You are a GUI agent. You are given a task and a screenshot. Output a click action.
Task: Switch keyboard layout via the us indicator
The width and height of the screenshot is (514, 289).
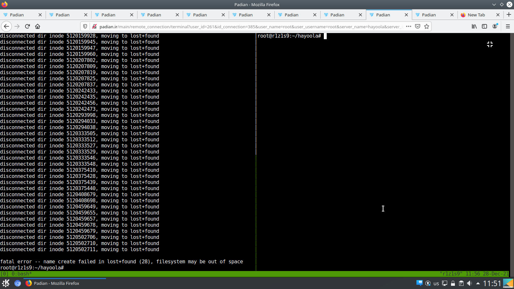tap(436, 283)
